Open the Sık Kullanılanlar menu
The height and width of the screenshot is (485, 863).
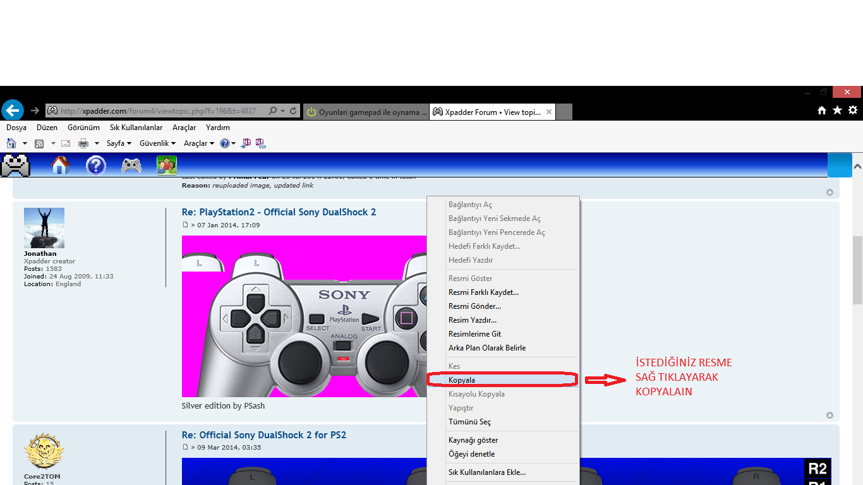136,128
